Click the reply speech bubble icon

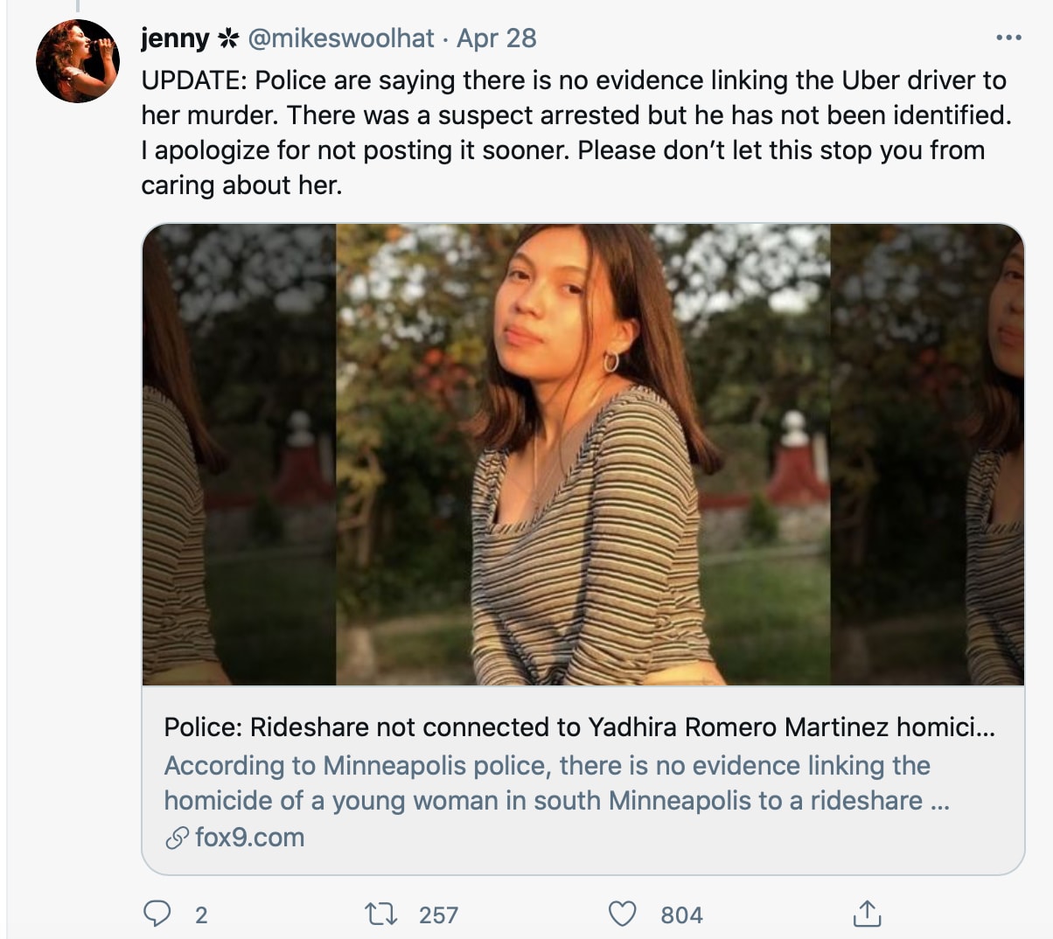157,914
